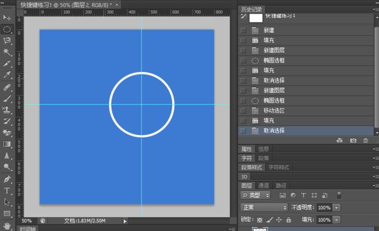Toggle lock image pixels brush icon
The height and width of the screenshot is (231, 379).
(x=269, y=220)
